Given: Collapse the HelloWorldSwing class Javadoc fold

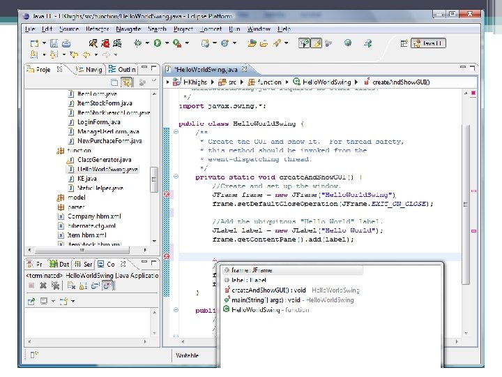Looking at the screenshot, I should (x=176, y=132).
